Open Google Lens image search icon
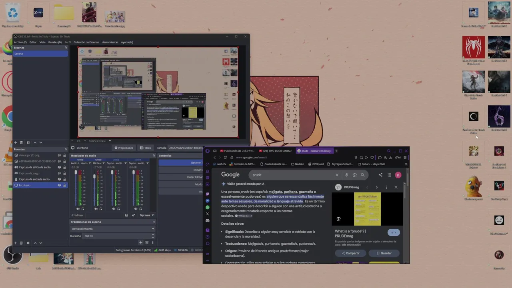The image size is (512, 288). [354, 175]
